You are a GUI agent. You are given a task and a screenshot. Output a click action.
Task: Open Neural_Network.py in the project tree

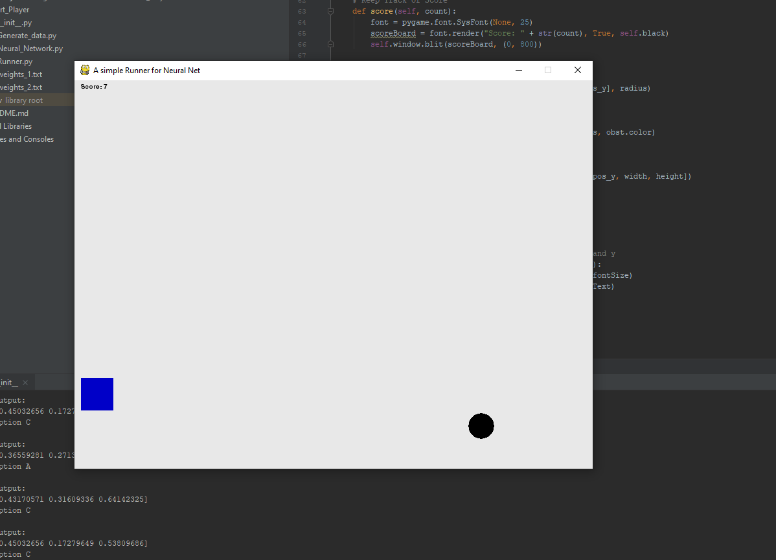(31, 49)
